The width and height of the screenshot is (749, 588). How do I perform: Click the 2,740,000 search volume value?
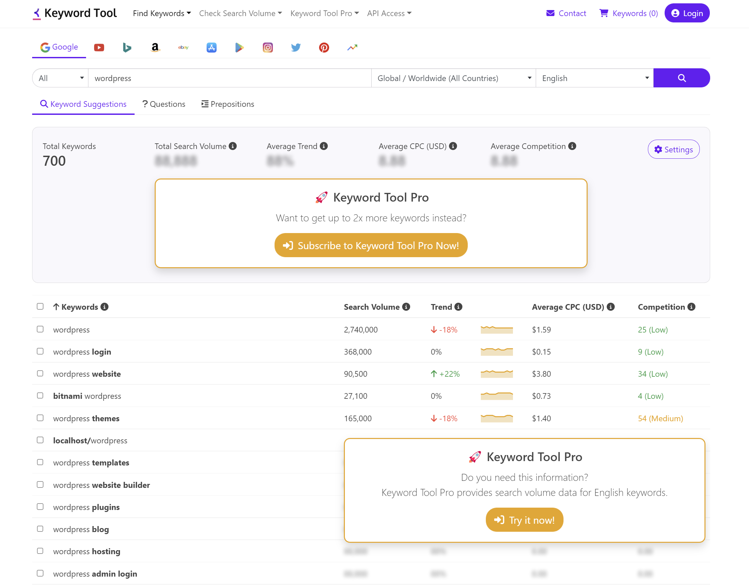point(361,329)
